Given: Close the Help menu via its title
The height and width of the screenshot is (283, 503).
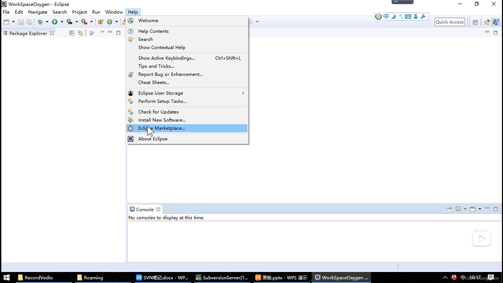Looking at the screenshot, I should (133, 12).
